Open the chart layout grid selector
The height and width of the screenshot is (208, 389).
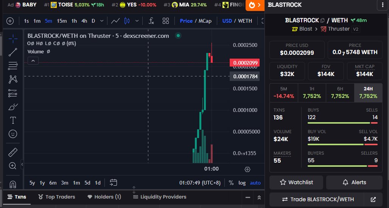[166, 21]
